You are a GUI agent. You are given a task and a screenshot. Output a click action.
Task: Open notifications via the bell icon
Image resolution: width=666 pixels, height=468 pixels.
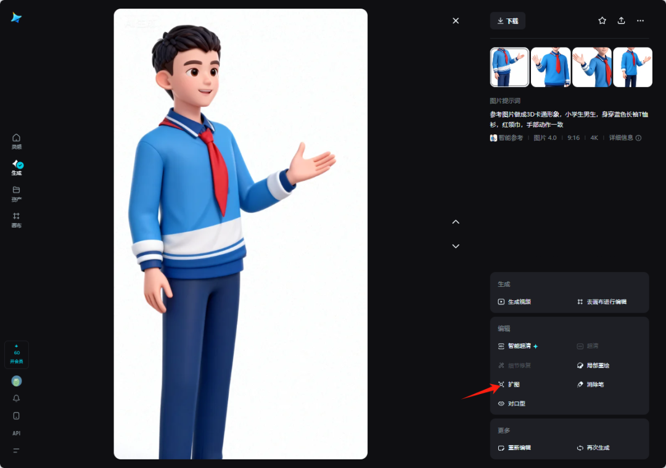[x=16, y=398]
